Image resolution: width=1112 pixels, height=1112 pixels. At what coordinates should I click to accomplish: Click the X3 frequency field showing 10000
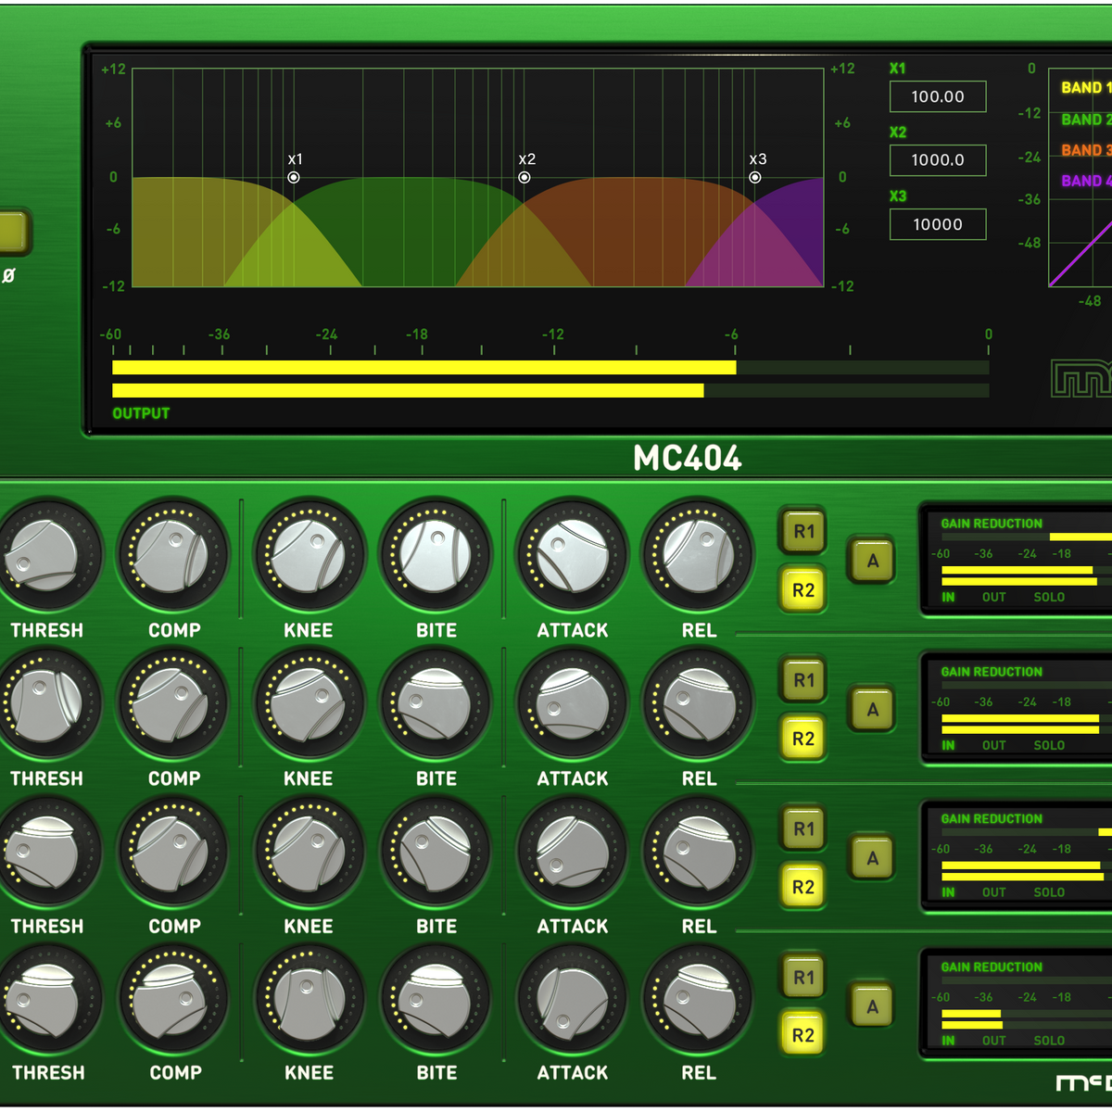coord(938,225)
